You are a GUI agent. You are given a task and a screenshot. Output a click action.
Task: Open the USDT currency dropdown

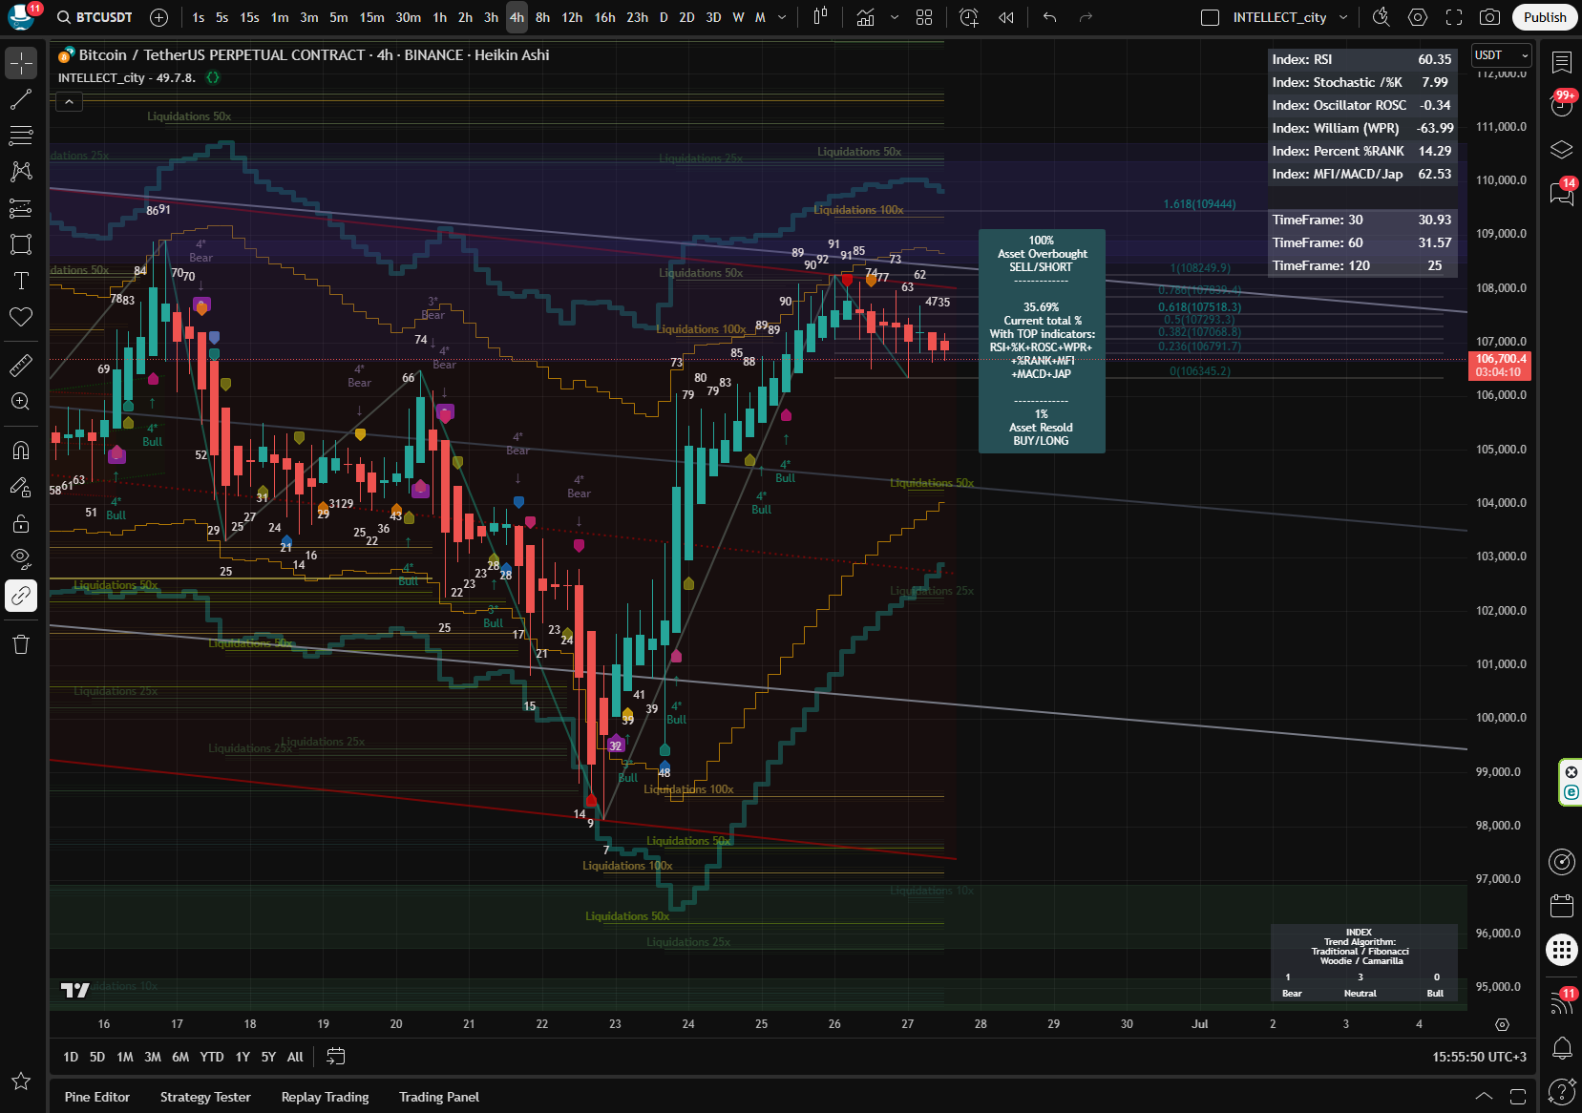(1501, 55)
